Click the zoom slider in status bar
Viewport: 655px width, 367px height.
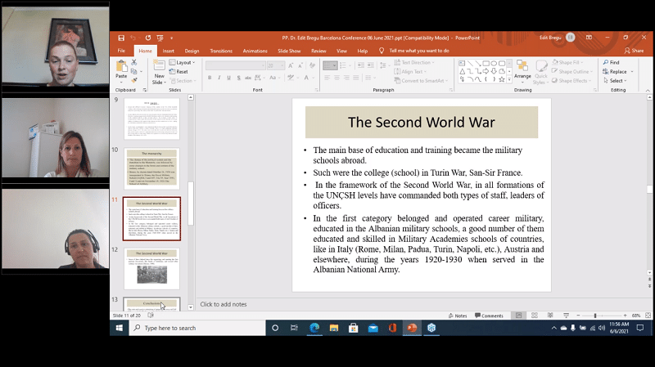click(x=595, y=316)
